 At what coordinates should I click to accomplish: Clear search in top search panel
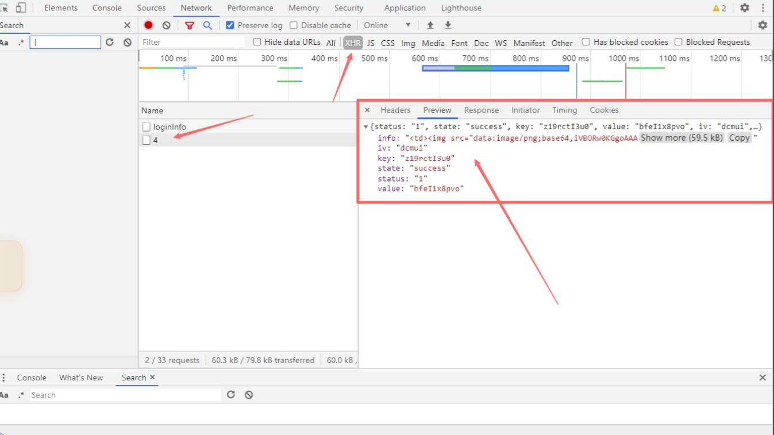[128, 43]
